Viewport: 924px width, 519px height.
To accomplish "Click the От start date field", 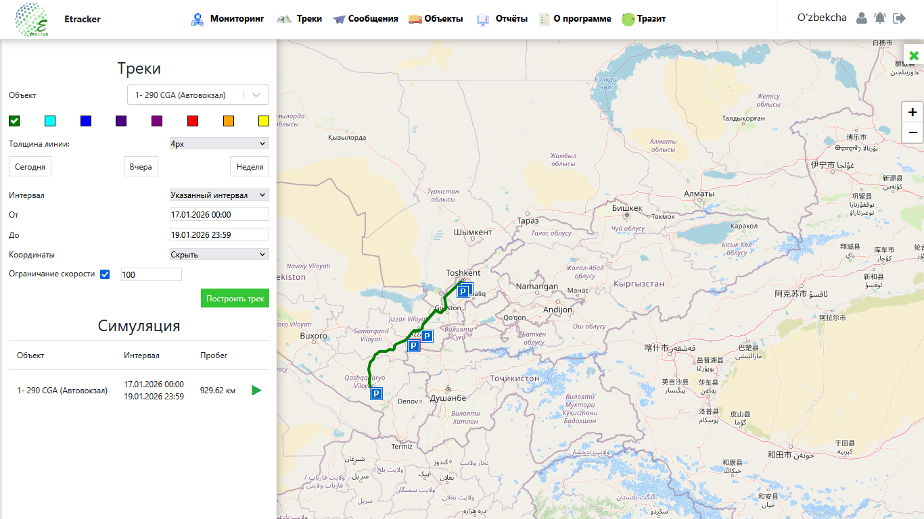I will [x=219, y=215].
